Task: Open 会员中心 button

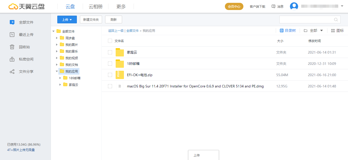Action: coord(234,6)
